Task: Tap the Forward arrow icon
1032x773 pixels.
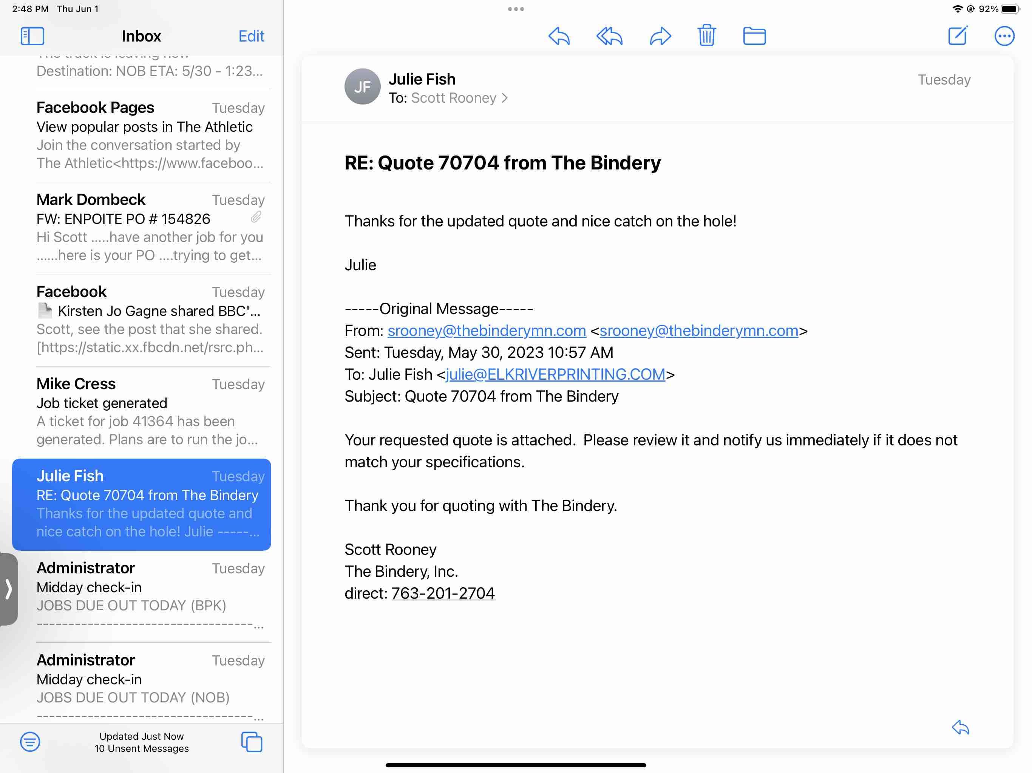Action: click(660, 36)
